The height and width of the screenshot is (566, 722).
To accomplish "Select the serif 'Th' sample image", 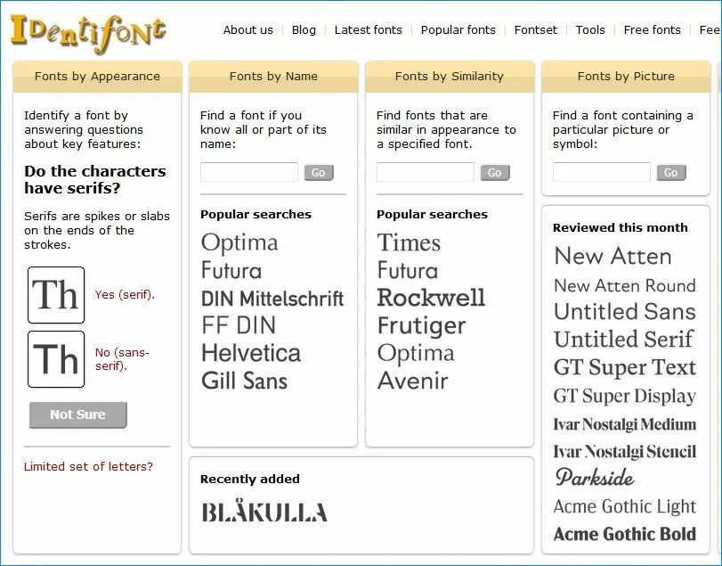I will [x=56, y=295].
